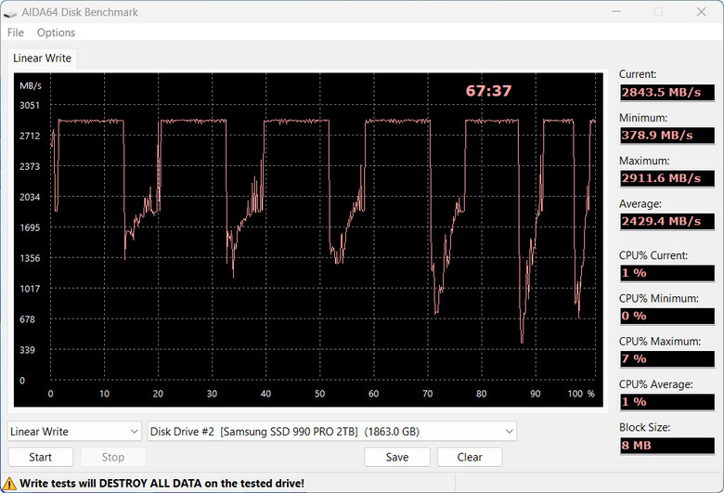
Task: Click the 3051 label on the graph axis
Action: click(30, 105)
